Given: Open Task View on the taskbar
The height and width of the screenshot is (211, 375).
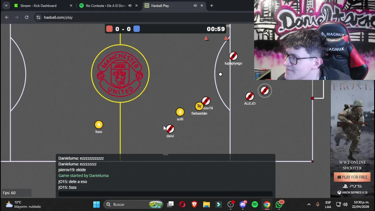Looking at the screenshot, I should click(x=171, y=204).
